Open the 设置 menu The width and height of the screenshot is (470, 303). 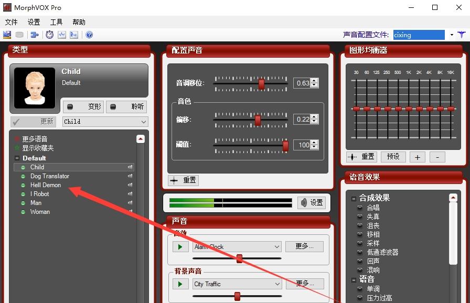34,22
